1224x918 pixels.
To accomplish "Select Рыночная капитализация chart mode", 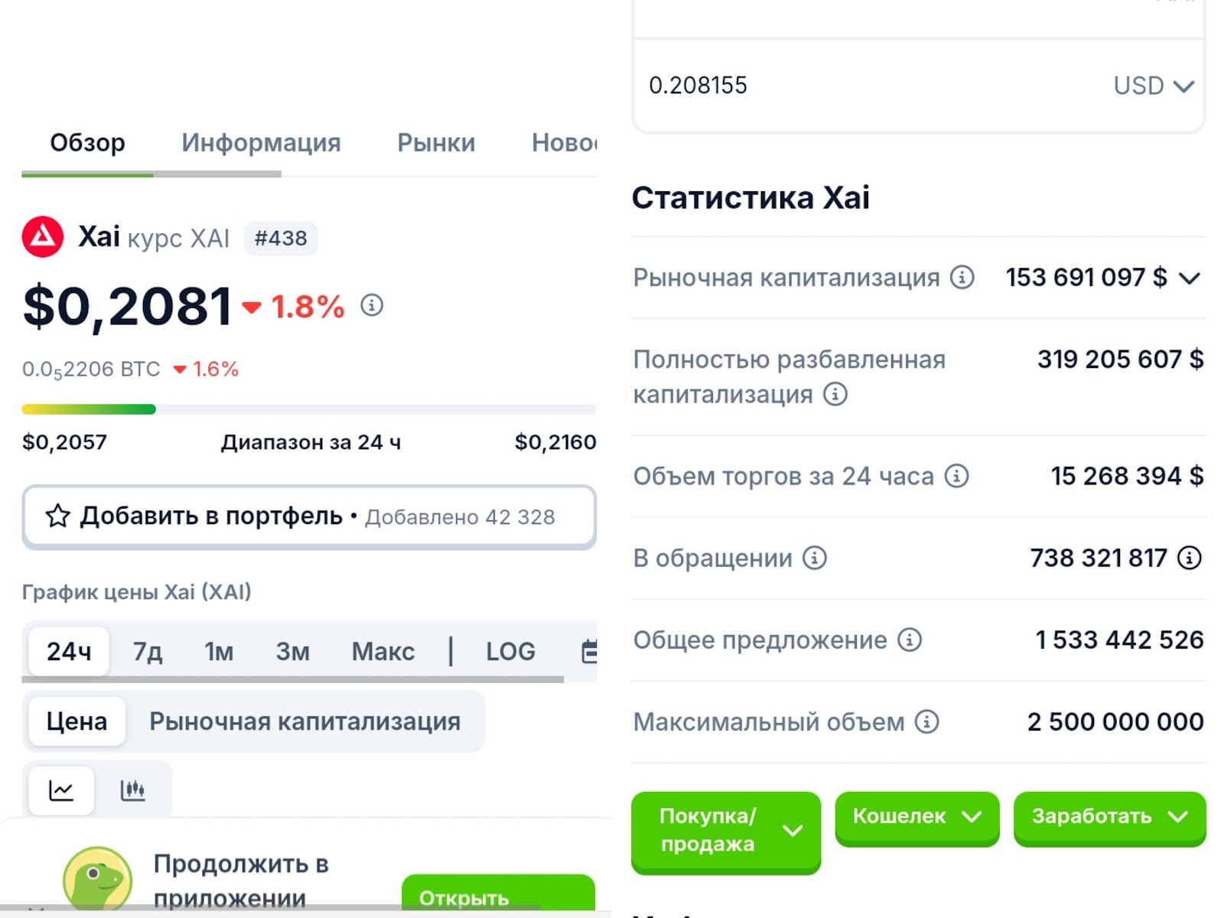I will click(305, 721).
